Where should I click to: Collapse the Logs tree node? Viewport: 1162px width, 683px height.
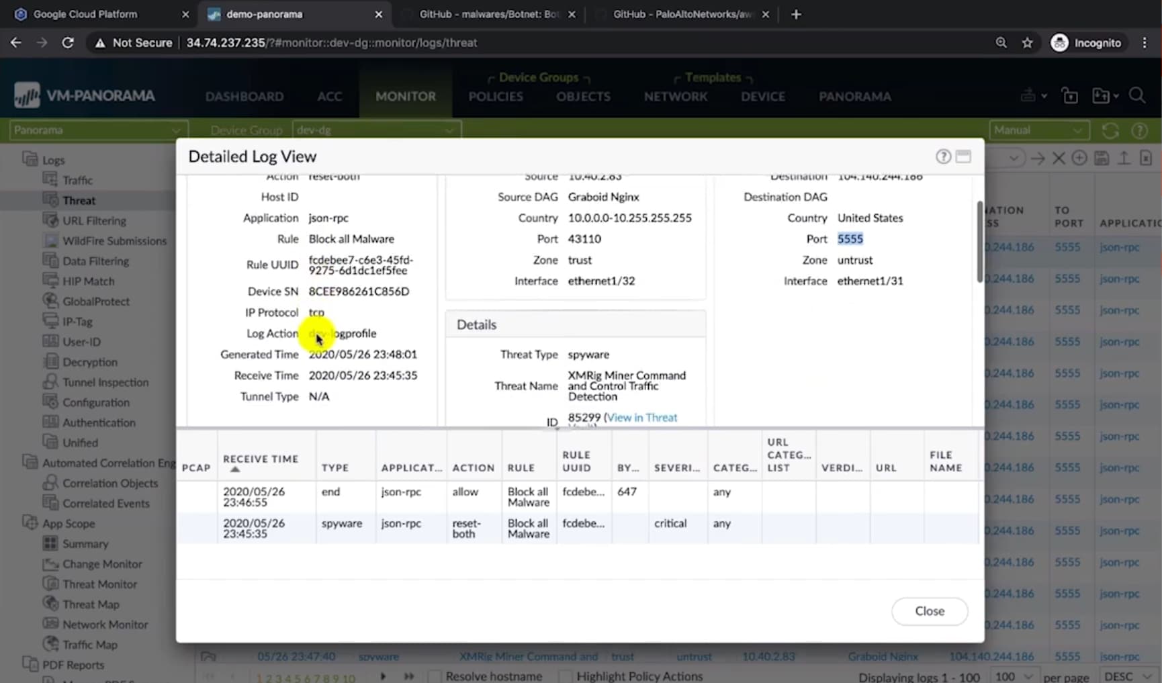click(30, 159)
